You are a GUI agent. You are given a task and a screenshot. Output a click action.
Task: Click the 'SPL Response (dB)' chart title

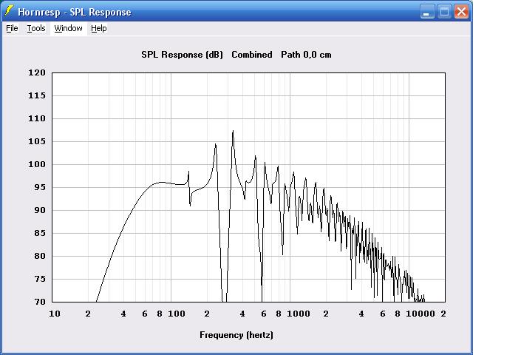182,55
